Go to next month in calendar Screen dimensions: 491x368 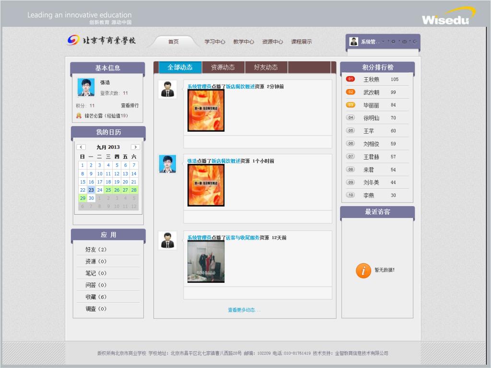pos(135,147)
